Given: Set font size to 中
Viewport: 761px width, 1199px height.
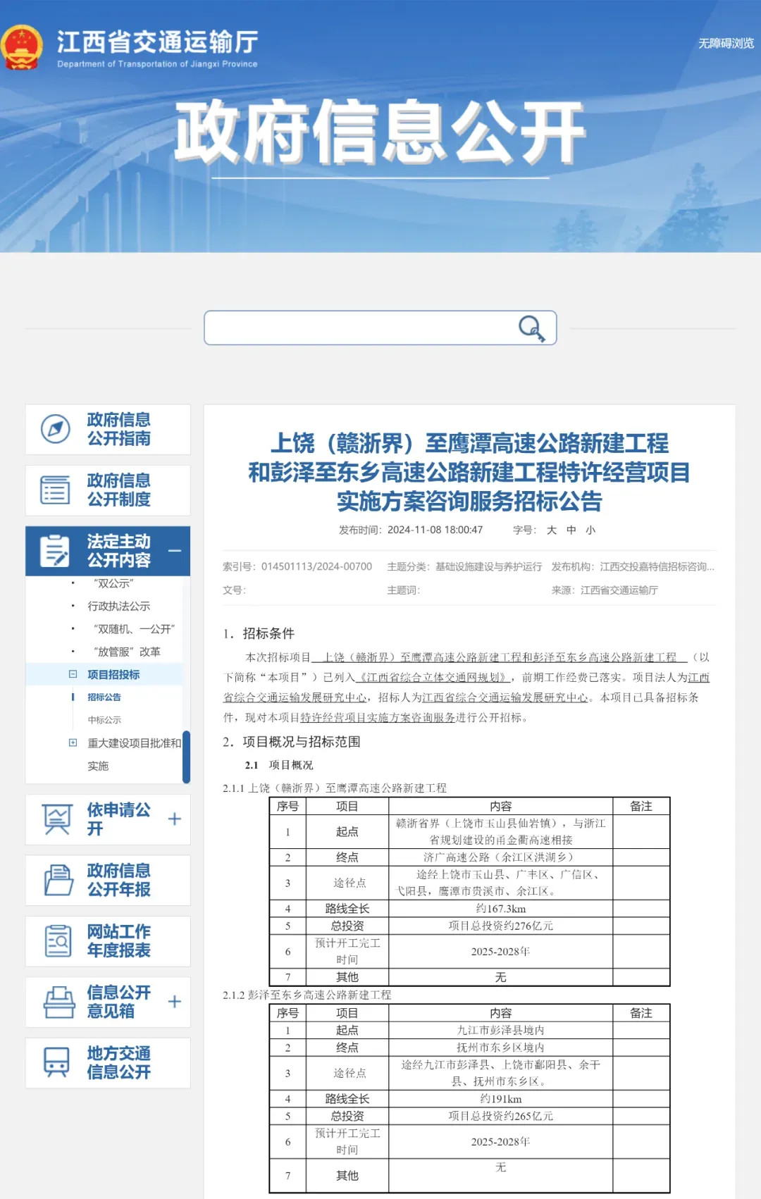Looking at the screenshot, I should pos(571,530).
